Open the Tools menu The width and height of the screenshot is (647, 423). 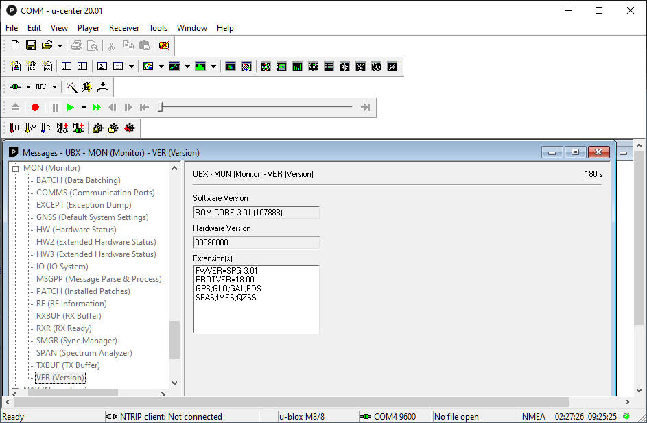pos(158,28)
